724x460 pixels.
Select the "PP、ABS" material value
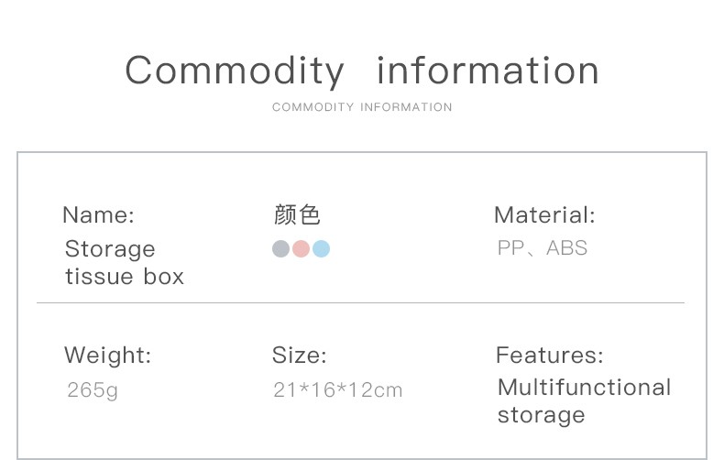pyautogui.click(x=543, y=248)
